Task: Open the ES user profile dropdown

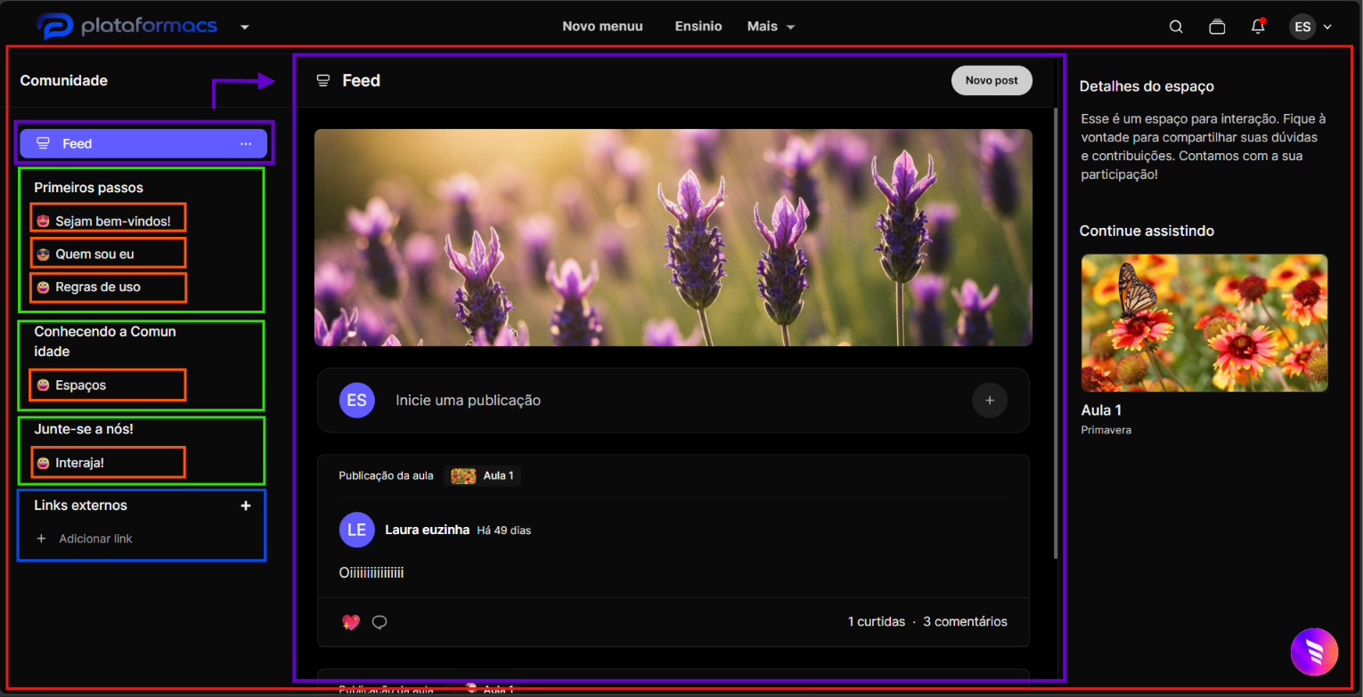Action: point(1311,27)
